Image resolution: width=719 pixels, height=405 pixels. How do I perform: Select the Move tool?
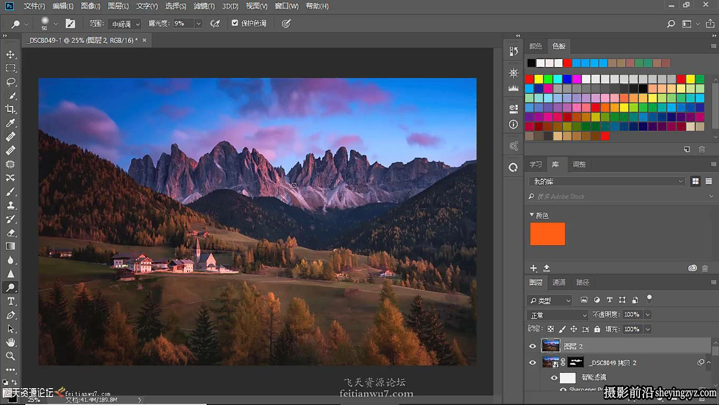coord(11,54)
